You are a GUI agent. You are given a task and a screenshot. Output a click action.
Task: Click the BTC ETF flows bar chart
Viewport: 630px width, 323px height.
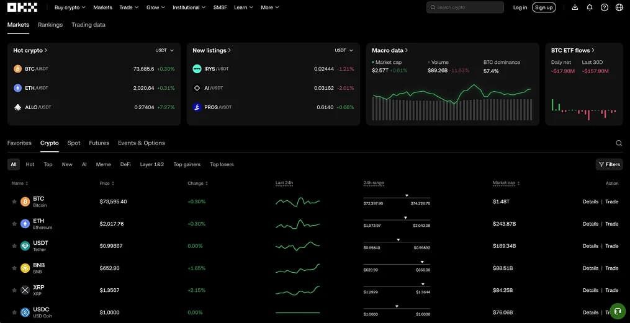click(x=584, y=109)
